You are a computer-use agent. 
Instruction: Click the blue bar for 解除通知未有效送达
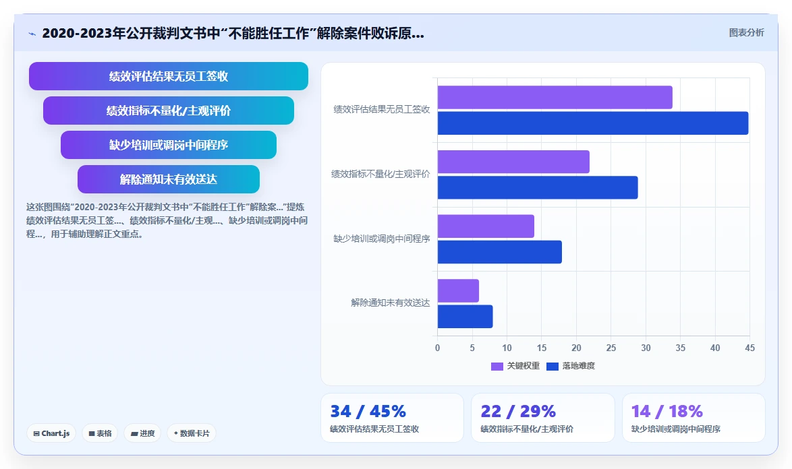click(465, 317)
